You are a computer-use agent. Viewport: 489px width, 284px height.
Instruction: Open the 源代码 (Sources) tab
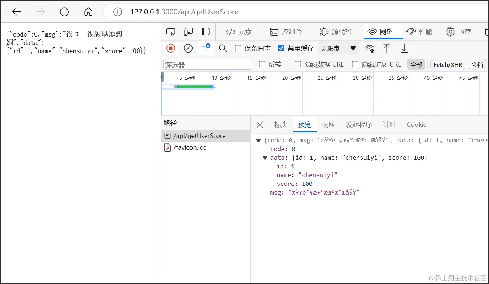(336, 32)
